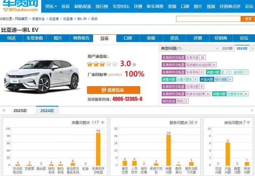The width and height of the screenshot is (255, 176).
Task: Open the 影音系统故障 4 issue tag
Action: click(186, 94)
